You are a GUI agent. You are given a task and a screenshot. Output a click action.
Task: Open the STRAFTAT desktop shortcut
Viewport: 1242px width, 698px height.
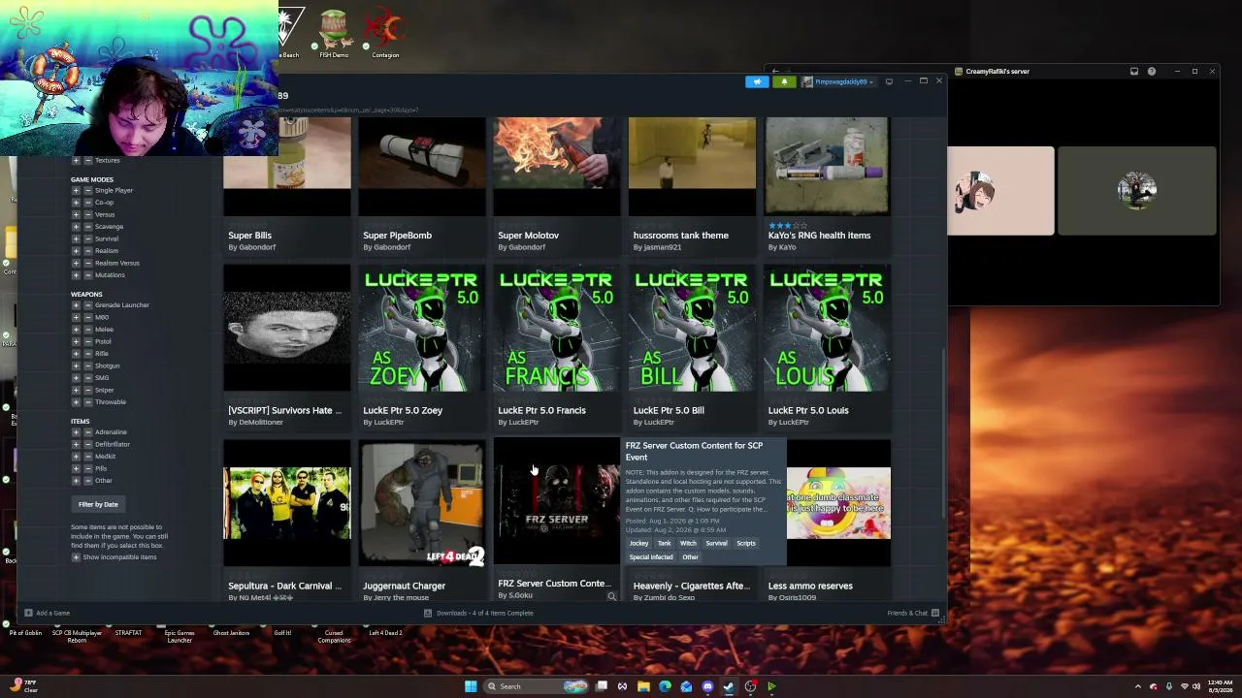[x=128, y=633]
